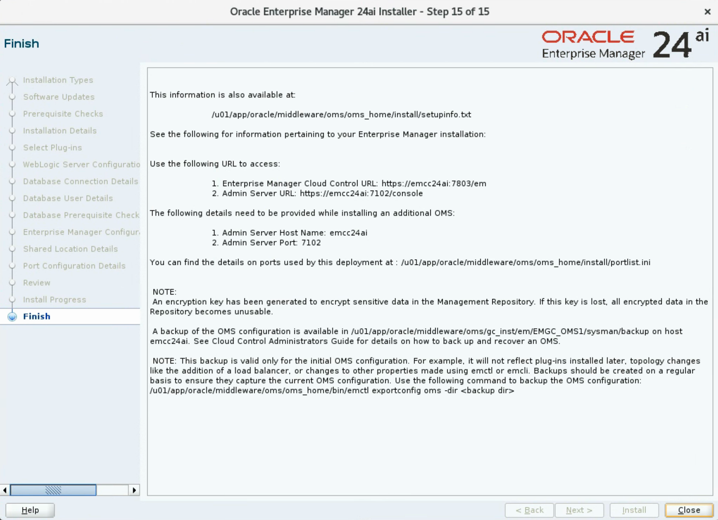Click the Oracle Enterprise Manager 24ai logo

(x=625, y=44)
